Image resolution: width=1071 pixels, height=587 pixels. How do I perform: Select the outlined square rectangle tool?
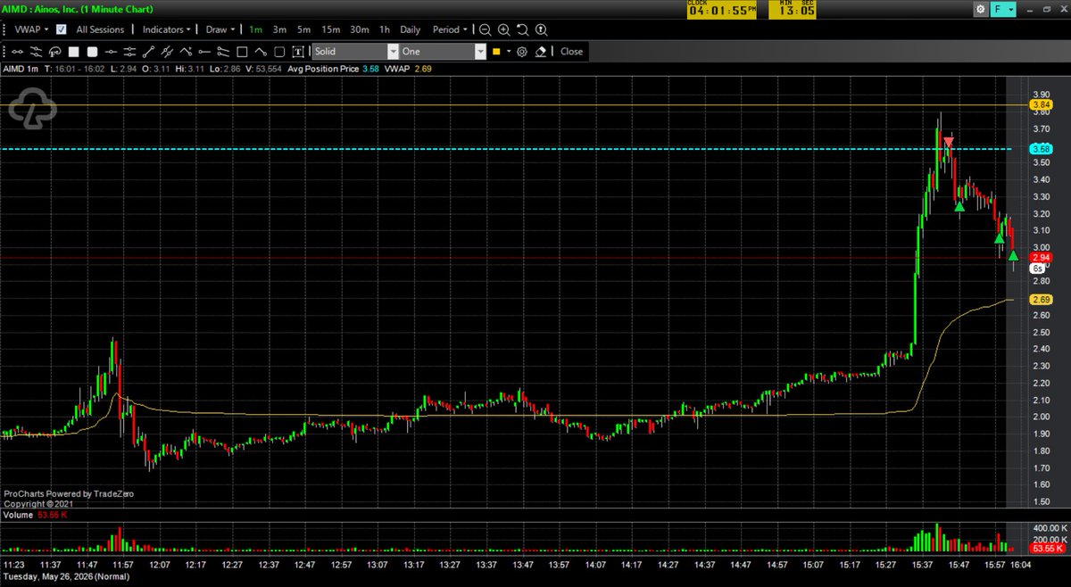[x=242, y=52]
